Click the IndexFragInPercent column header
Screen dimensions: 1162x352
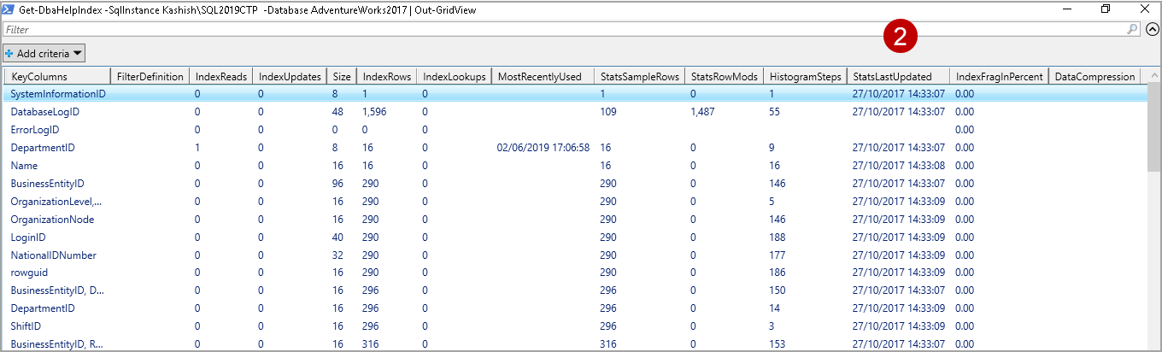(997, 76)
